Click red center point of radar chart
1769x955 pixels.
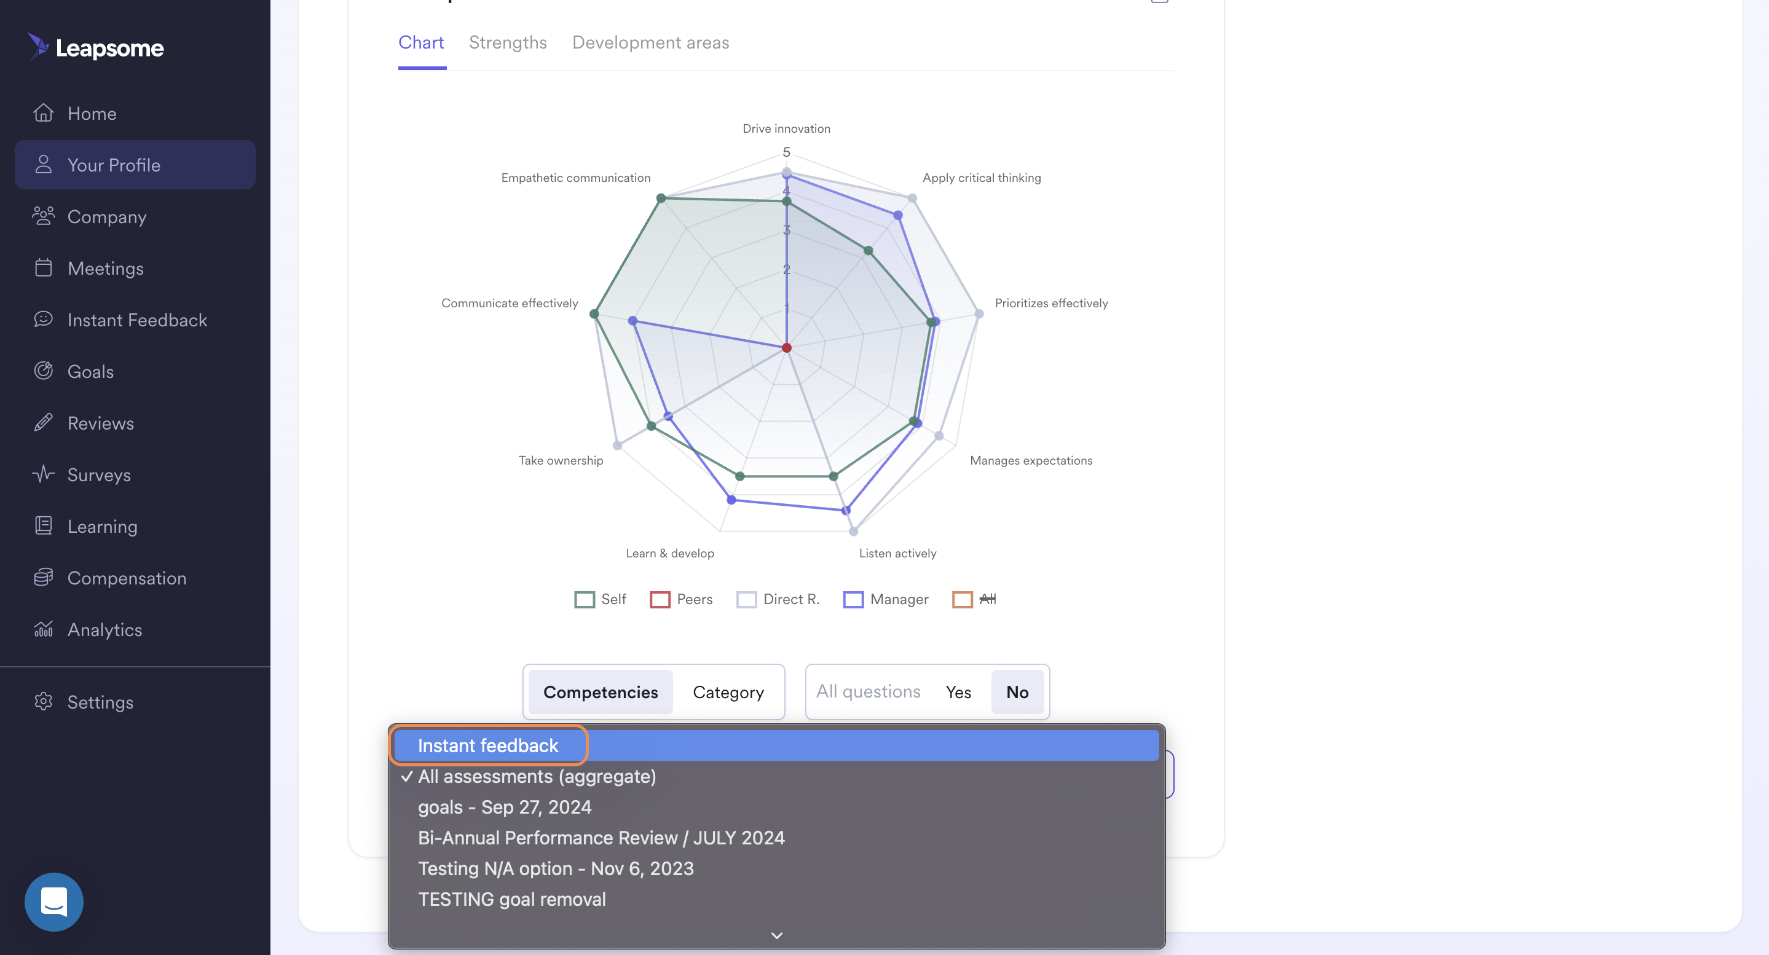click(786, 347)
